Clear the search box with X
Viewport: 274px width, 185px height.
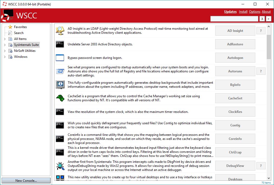[262, 19]
